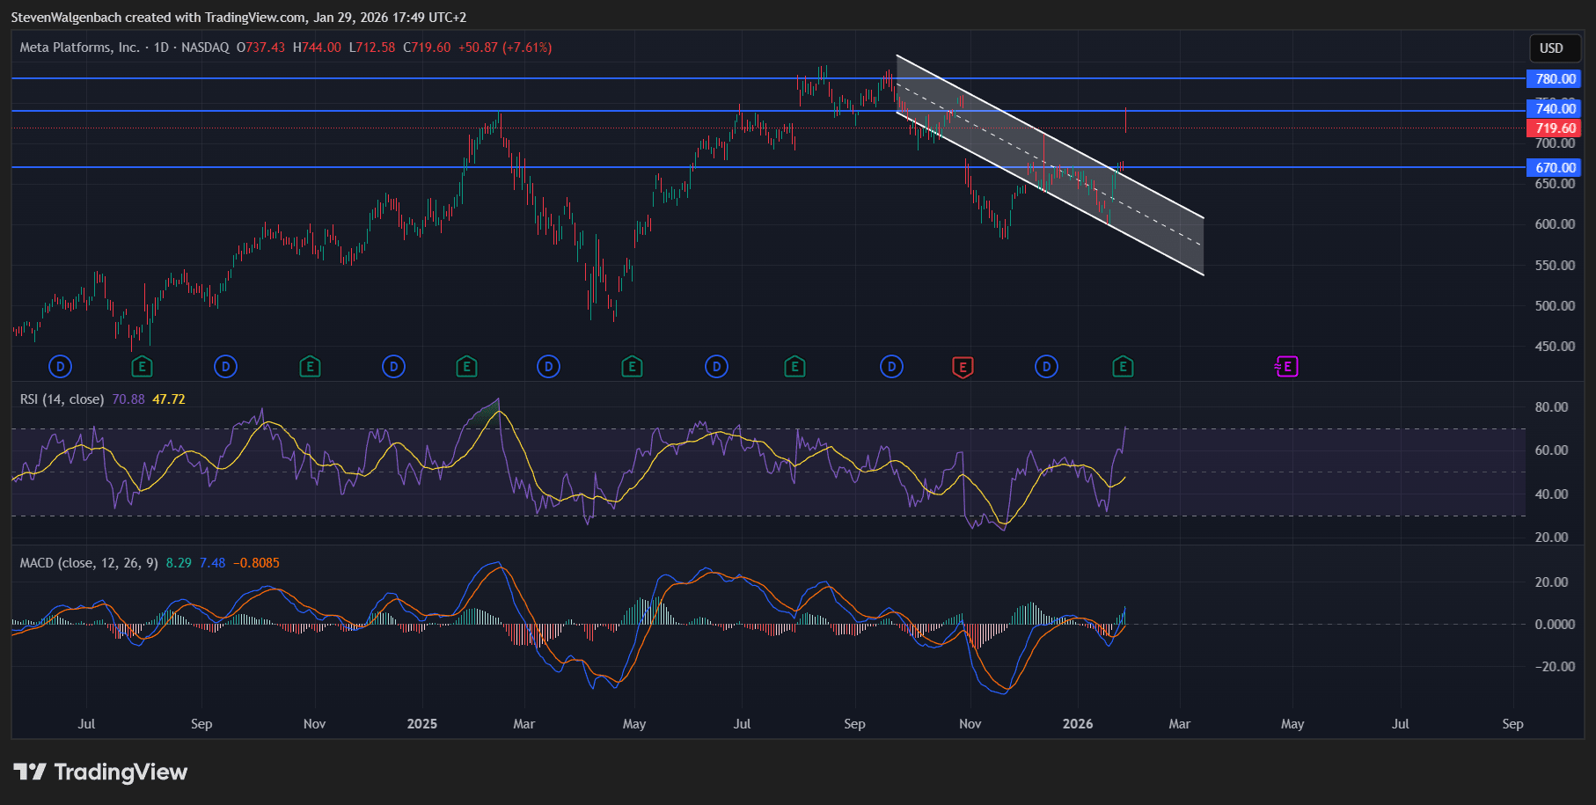Click the magenta upcoming earnings marker
Screen dimensions: 1596x805
pyautogui.click(x=1286, y=367)
